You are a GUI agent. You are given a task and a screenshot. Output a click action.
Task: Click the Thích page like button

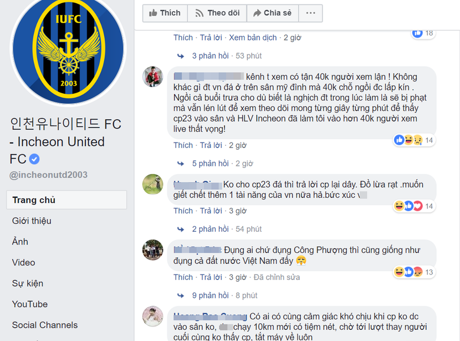click(x=165, y=13)
